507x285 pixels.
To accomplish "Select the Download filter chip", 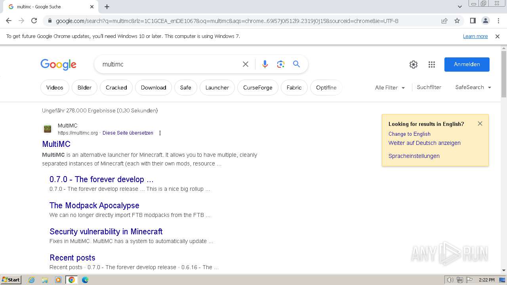I will 154,87.
